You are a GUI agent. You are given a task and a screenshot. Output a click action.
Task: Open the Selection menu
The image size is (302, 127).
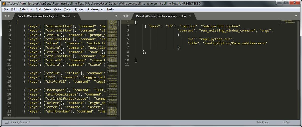pos(26,9)
